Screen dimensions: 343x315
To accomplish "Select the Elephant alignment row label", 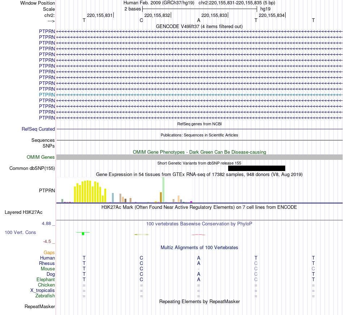I will (45, 279).
